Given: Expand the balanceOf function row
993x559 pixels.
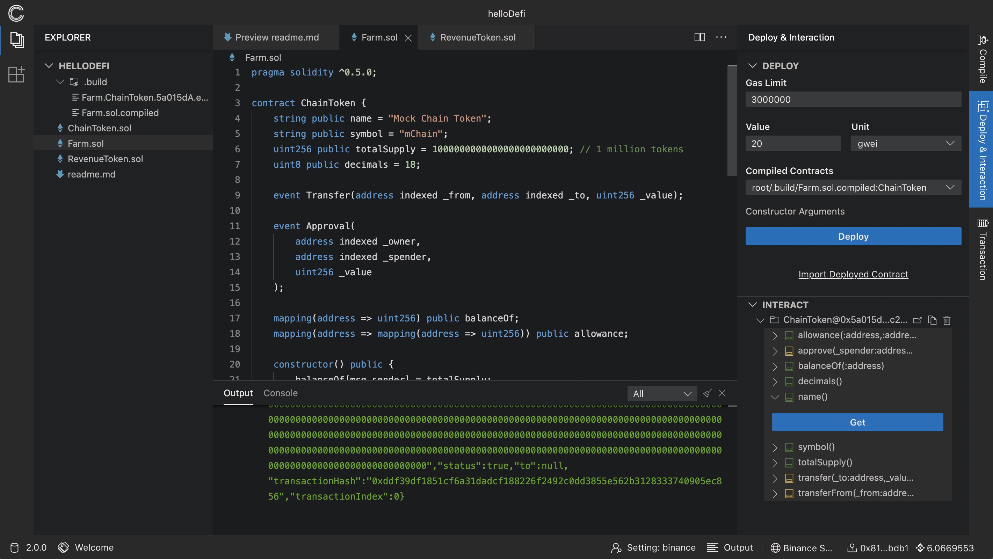Looking at the screenshot, I should (x=775, y=366).
